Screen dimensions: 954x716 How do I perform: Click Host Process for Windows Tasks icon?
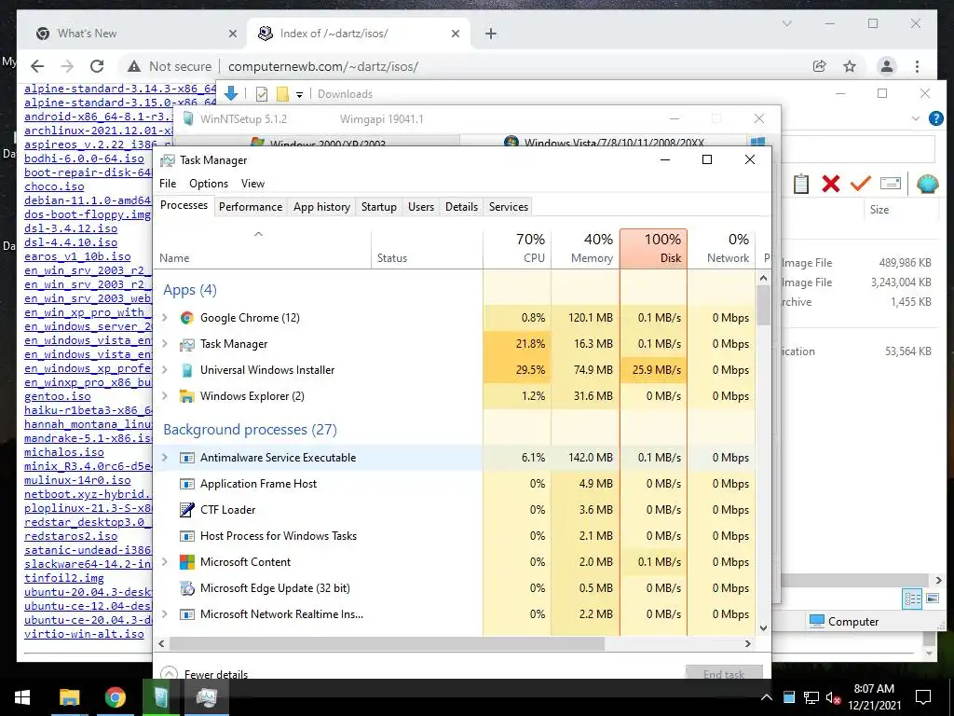click(x=186, y=536)
